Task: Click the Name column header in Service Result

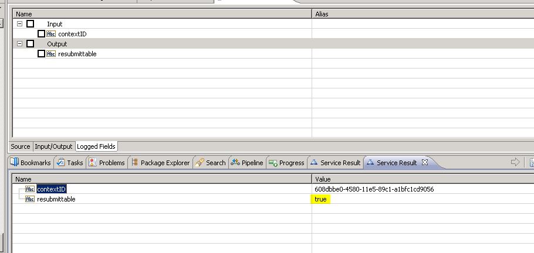Action: pos(163,179)
